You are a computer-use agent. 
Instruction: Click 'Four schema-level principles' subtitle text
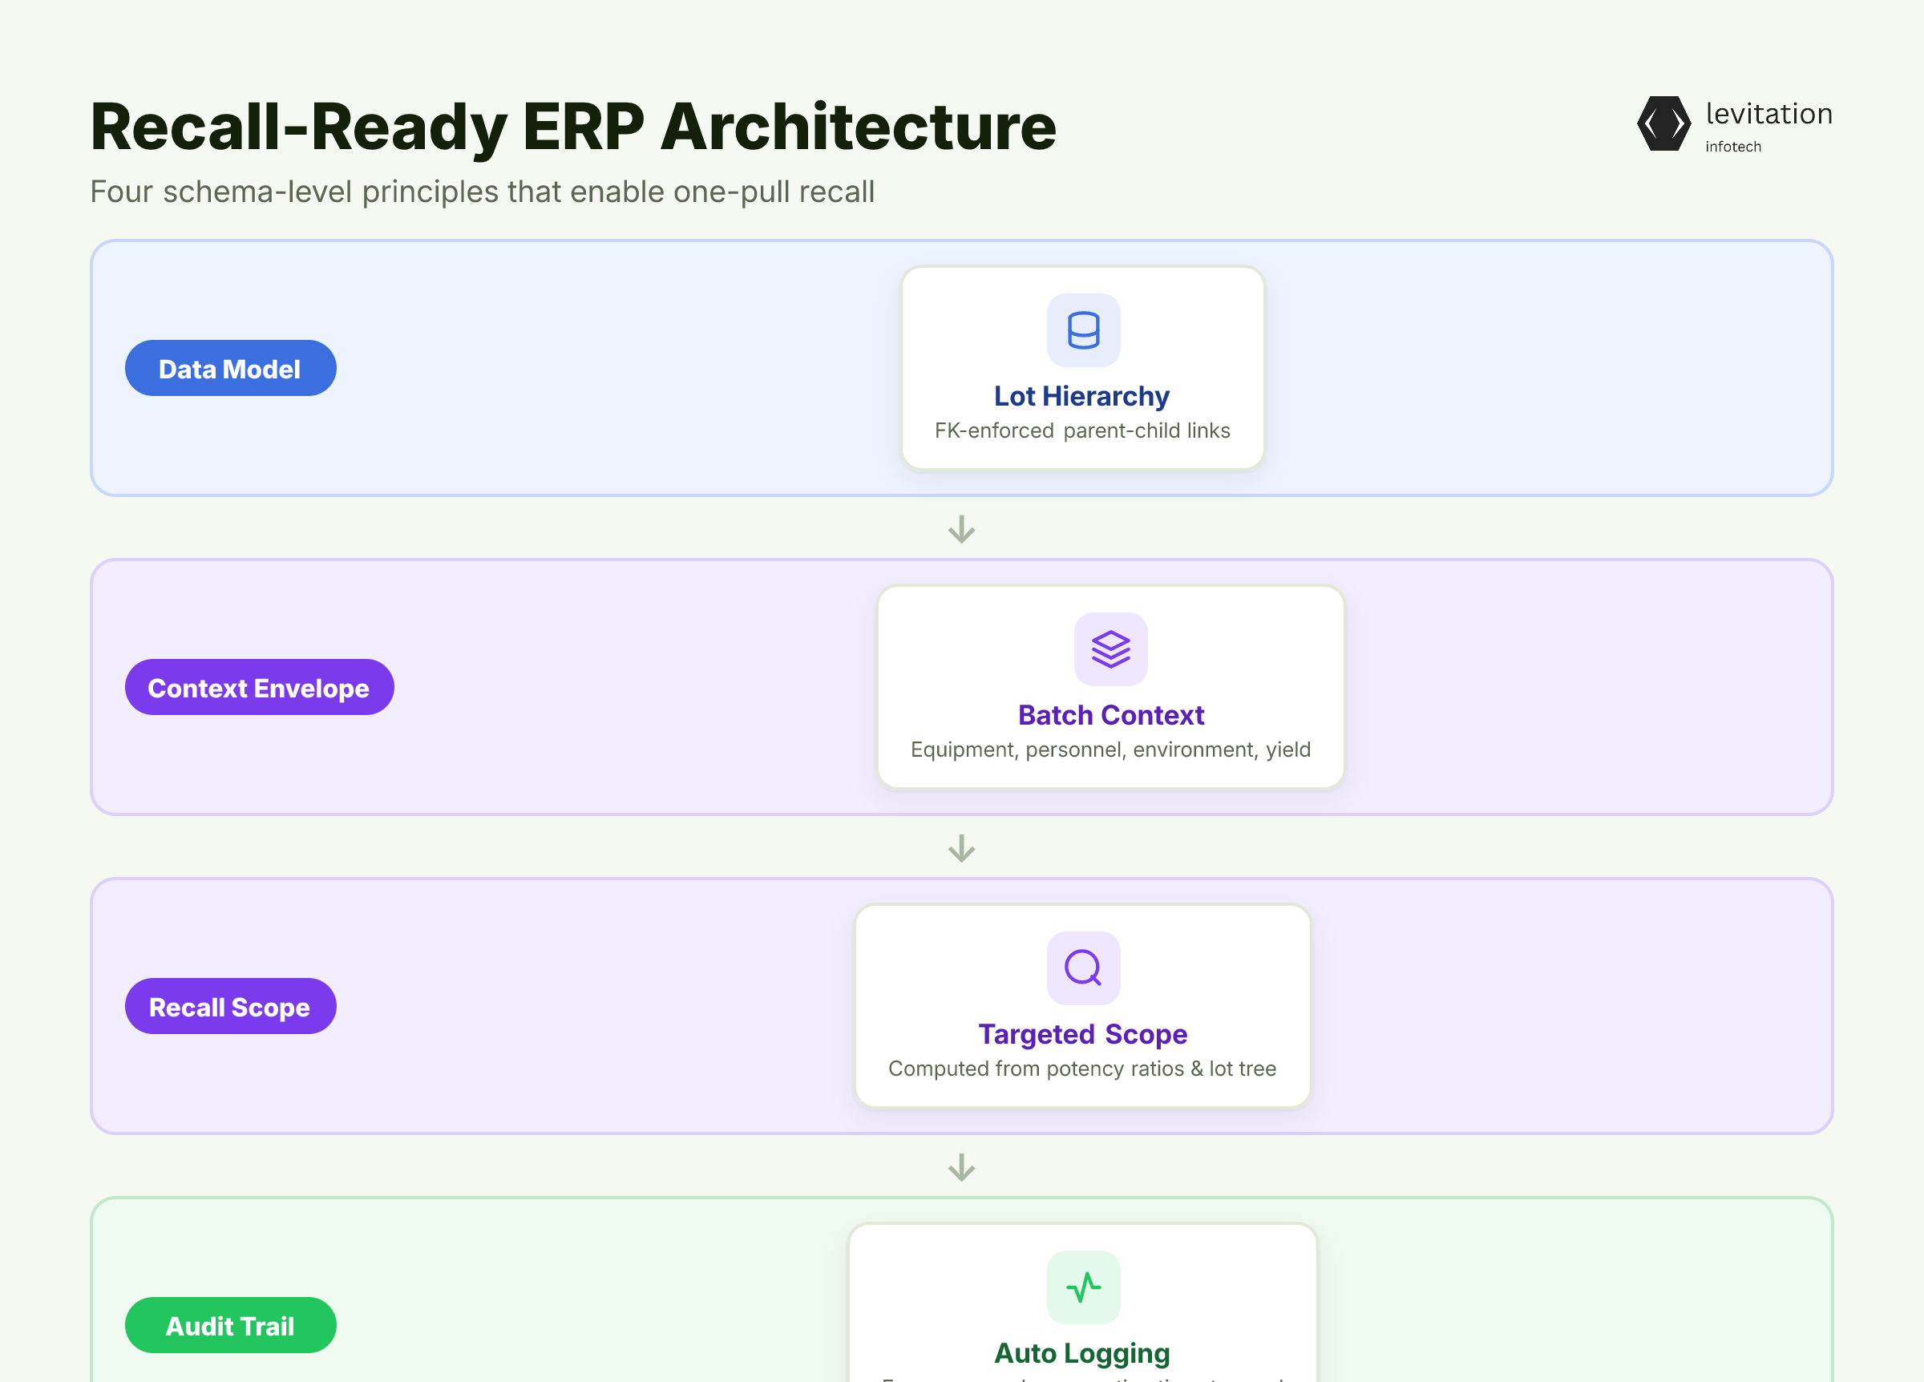(483, 192)
